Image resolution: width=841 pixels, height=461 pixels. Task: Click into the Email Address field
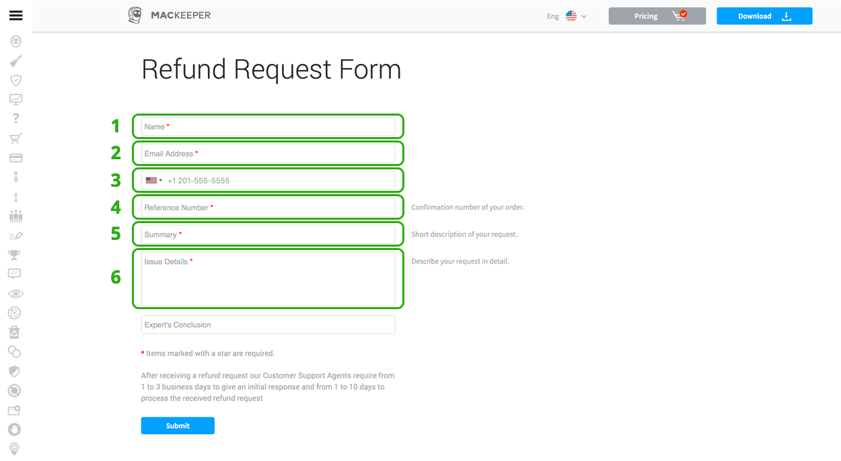click(268, 153)
